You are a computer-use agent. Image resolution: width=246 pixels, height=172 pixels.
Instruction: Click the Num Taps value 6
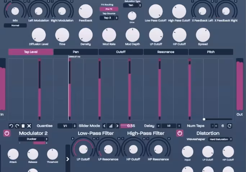point(223,126)
